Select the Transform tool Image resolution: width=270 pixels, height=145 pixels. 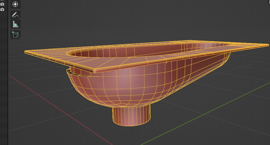pos(16,4)
